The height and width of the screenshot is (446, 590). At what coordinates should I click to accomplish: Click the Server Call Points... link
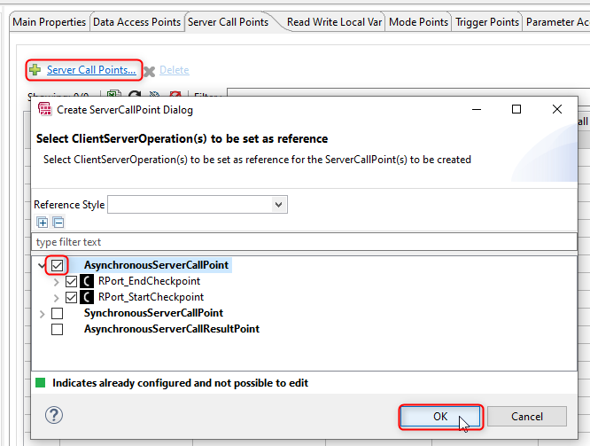coord(91,70)
